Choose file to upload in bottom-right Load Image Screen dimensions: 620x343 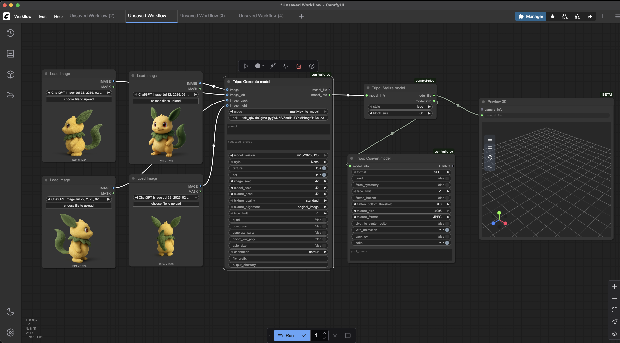(166, 204)
